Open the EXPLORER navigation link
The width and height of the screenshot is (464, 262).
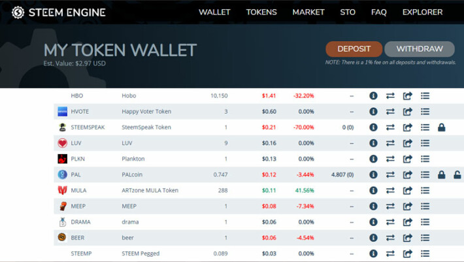(422, 12)
